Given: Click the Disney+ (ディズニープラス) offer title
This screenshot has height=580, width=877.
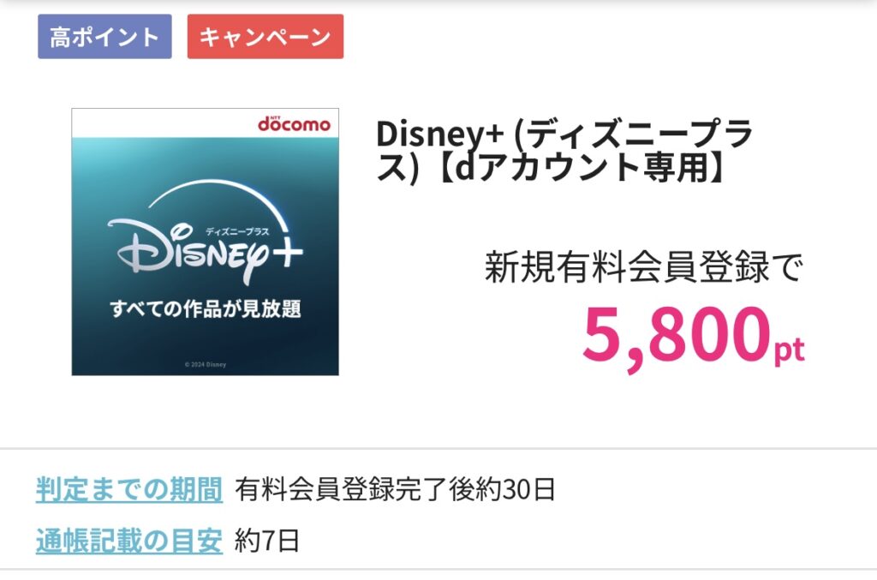Looking at the screenshot, I should coord(564,151).
